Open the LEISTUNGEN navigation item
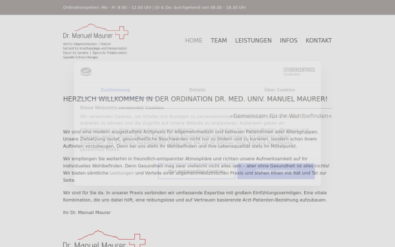The image size is (395, 247). (253, 41)
